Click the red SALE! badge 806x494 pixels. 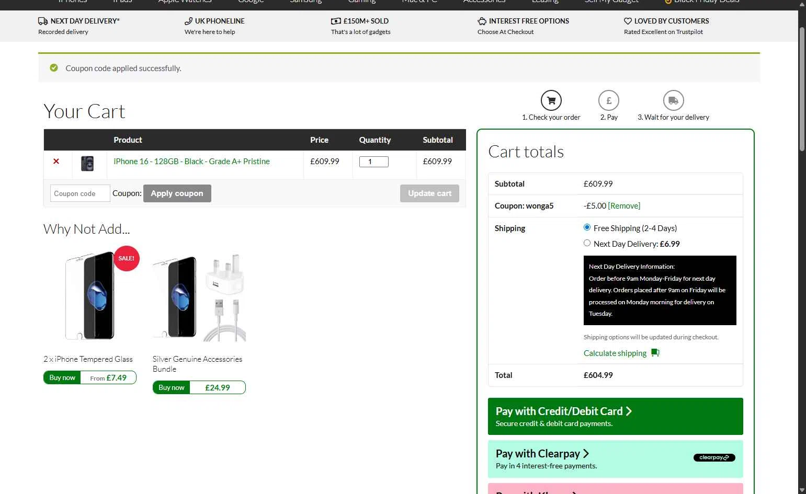coord(126,258)
